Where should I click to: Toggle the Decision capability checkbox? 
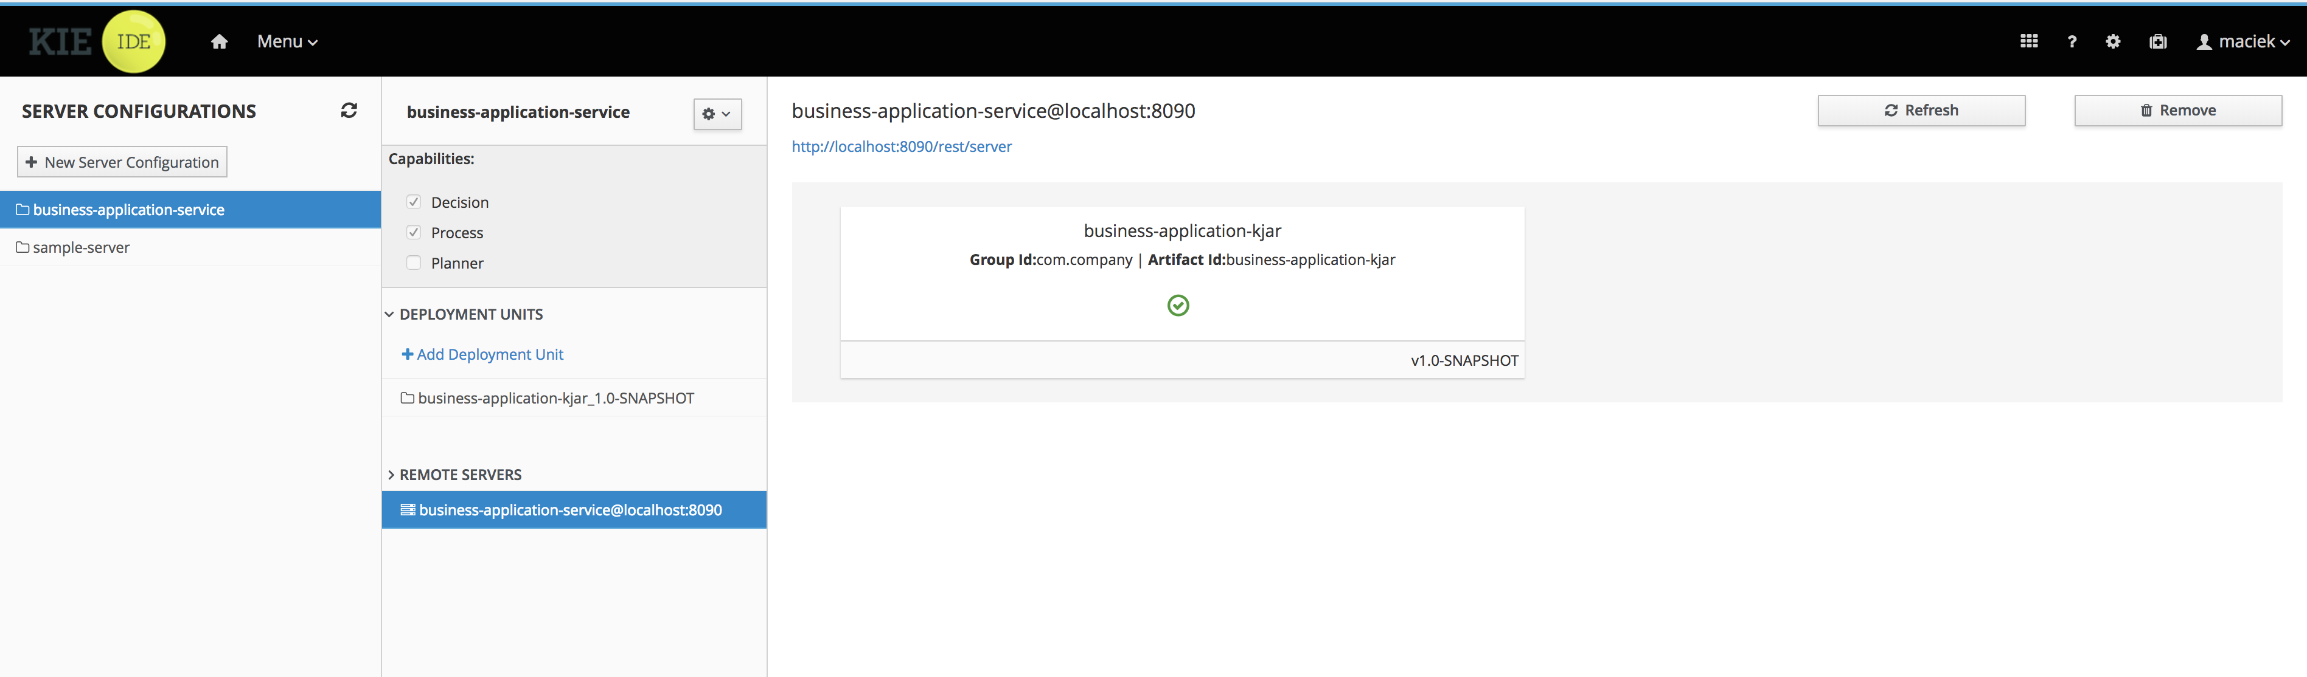coord(414,202)
